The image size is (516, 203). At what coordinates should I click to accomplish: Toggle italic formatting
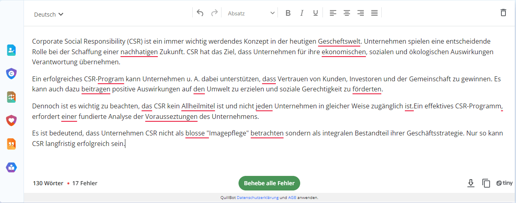(302, 13)
